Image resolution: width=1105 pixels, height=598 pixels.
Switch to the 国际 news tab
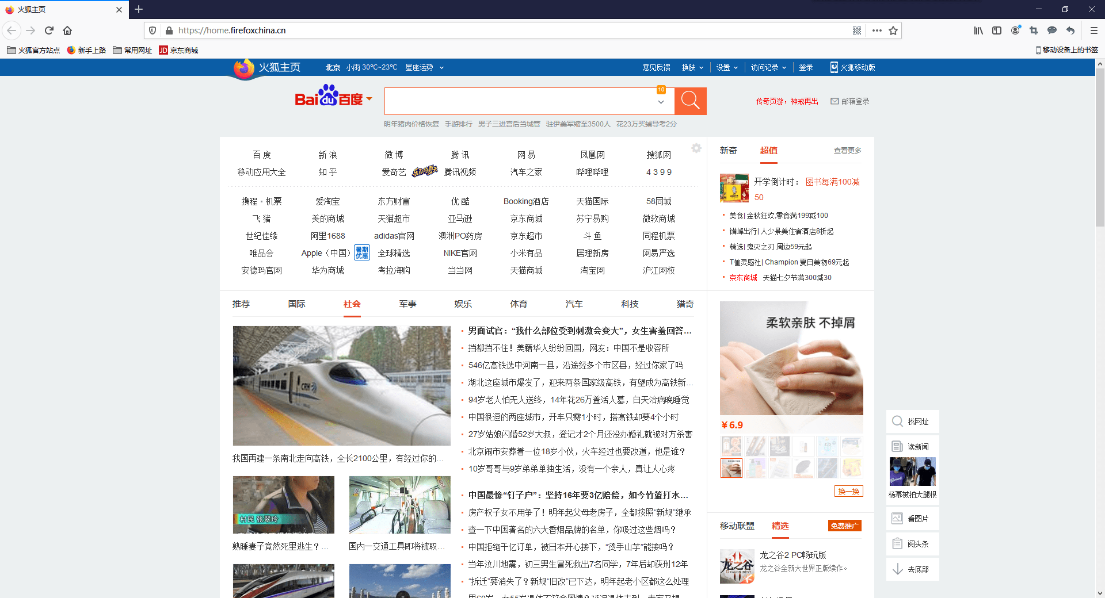pyautogui.click(x=297, y=304)
